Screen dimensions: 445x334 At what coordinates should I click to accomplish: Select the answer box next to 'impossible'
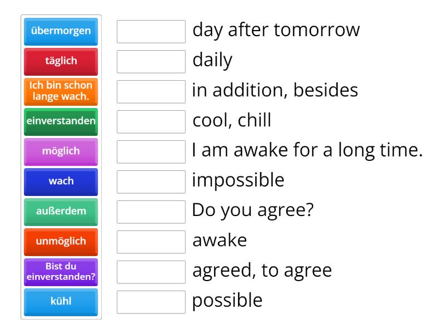(151, 182)
